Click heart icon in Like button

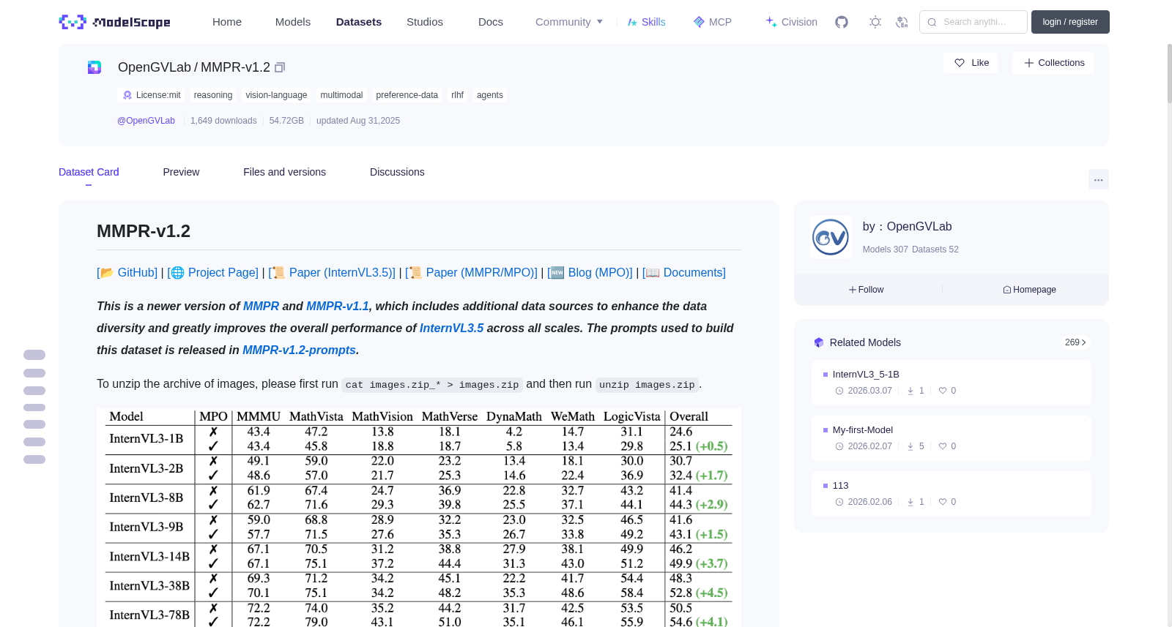[x=960, y=63]
